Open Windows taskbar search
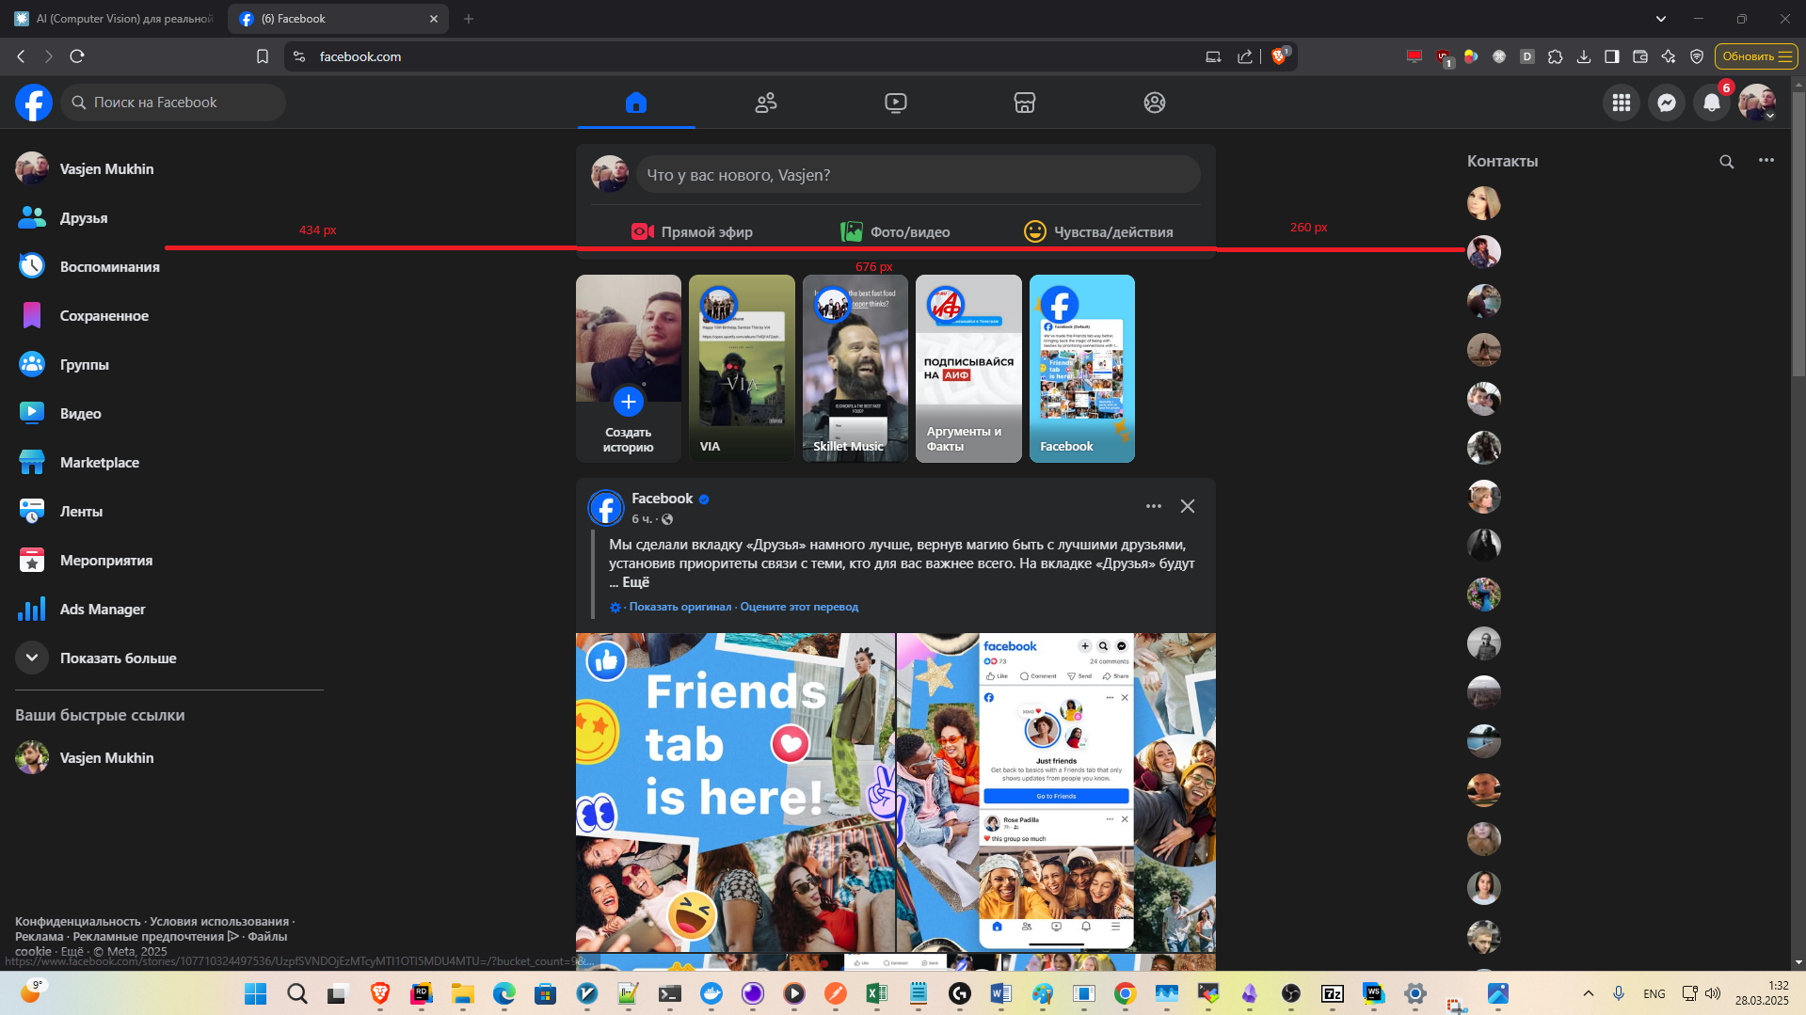This screenshot has height=1015, width=1806. coord(296,993)
